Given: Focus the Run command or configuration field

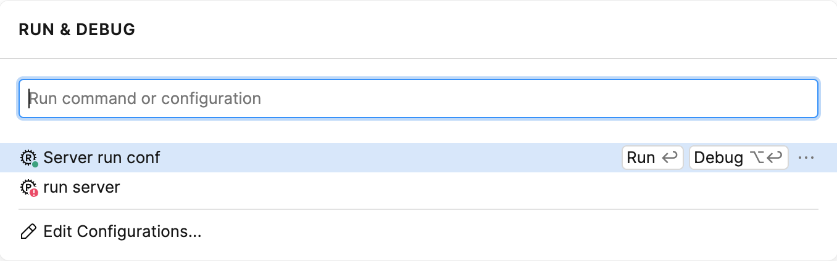Looking at the screenshot, I should click(418, 98).
